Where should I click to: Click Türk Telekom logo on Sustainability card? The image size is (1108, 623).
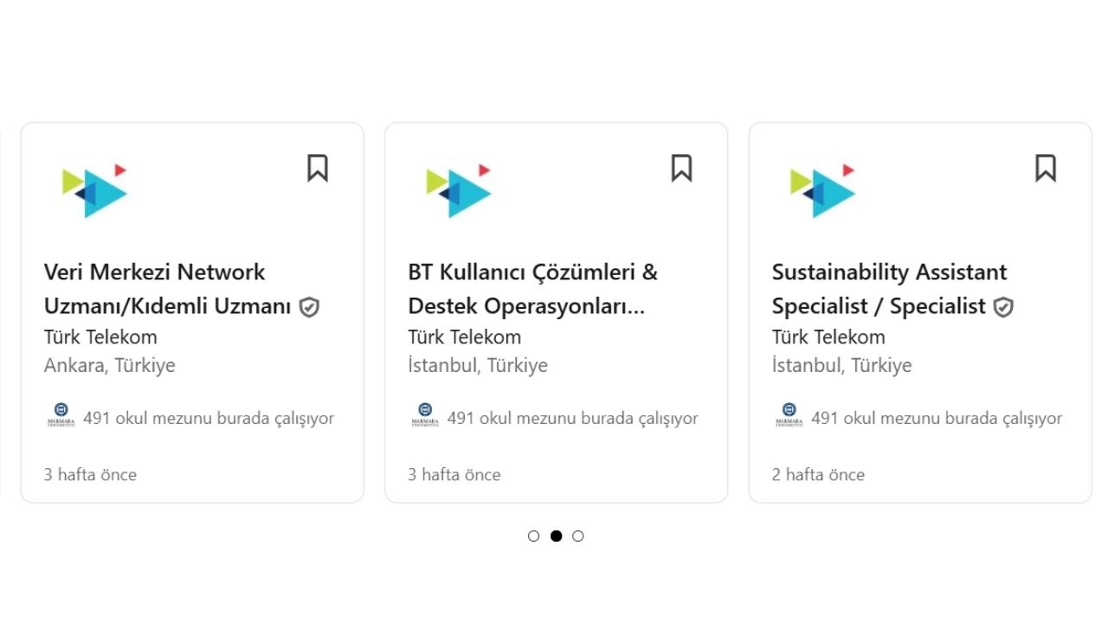823,190
